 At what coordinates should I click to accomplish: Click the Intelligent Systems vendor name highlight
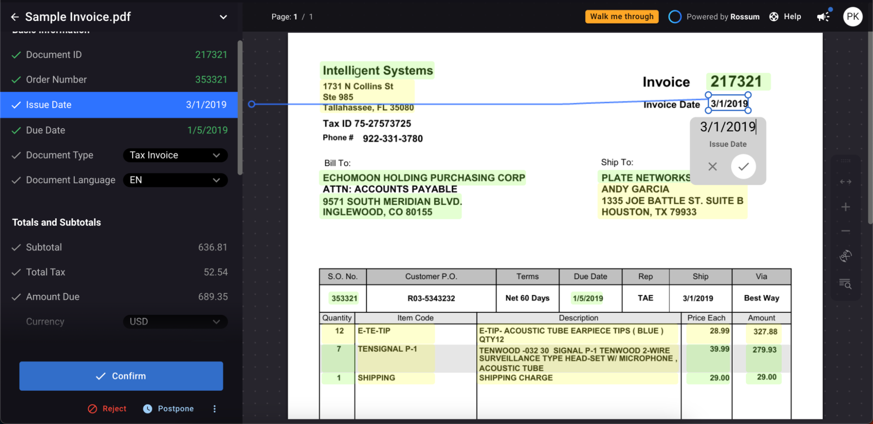378,70
